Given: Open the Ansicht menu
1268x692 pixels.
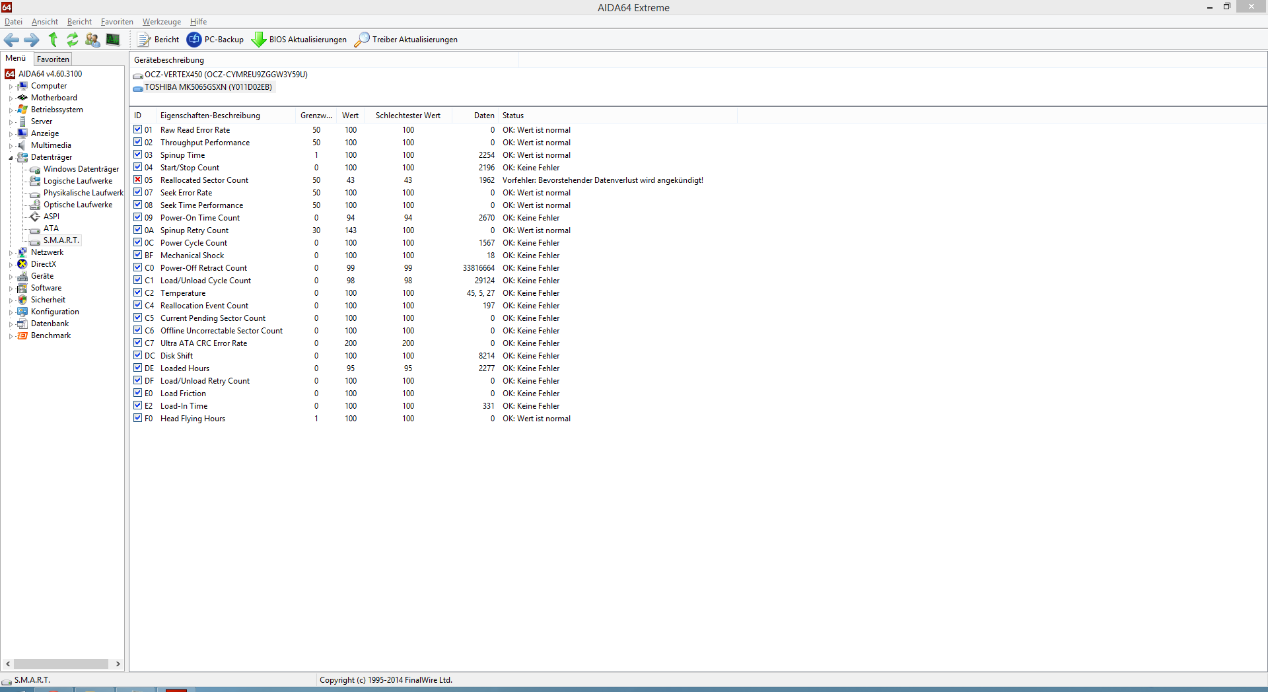Looking at the screenshot, I should pos(45,22).
